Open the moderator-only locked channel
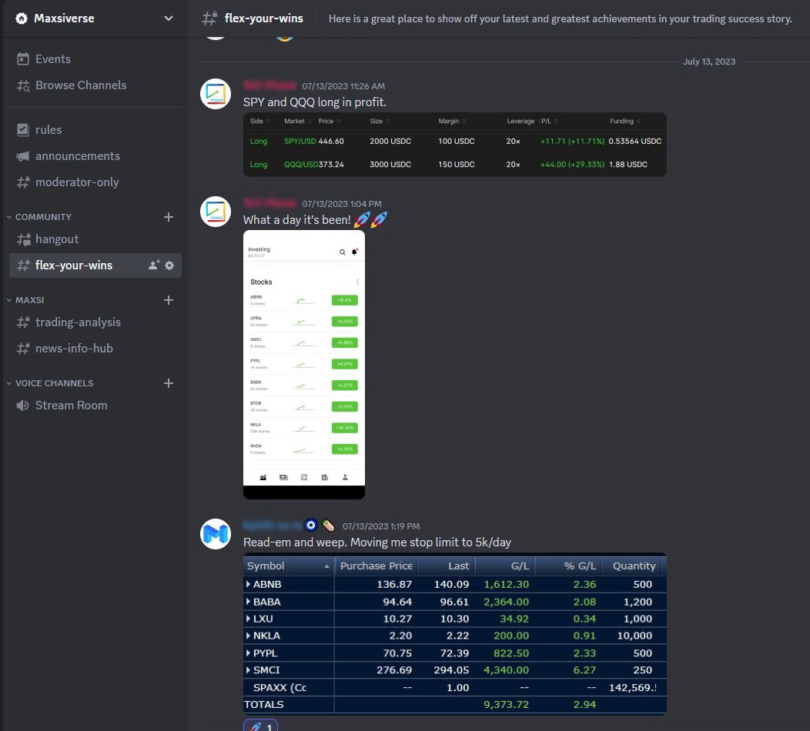This screenshot has height=731, width=810. pos(95,182)
